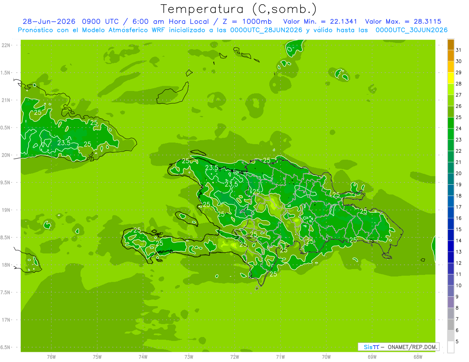Click the "8" colorbar label
This screenshot has height=362, width=469.
click(457, 308)
